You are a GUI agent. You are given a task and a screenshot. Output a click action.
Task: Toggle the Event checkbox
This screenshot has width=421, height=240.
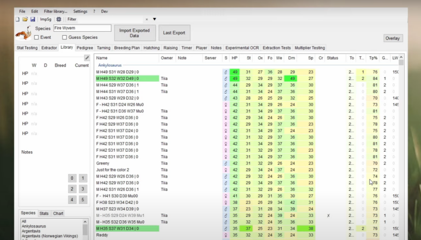36,37
